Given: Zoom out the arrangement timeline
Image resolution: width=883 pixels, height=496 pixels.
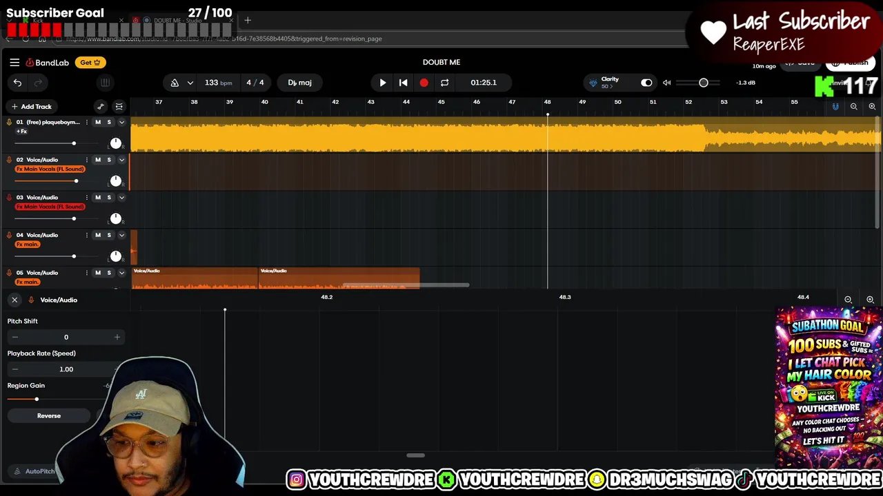Looking at the screenshot, I should pos(853,107).
